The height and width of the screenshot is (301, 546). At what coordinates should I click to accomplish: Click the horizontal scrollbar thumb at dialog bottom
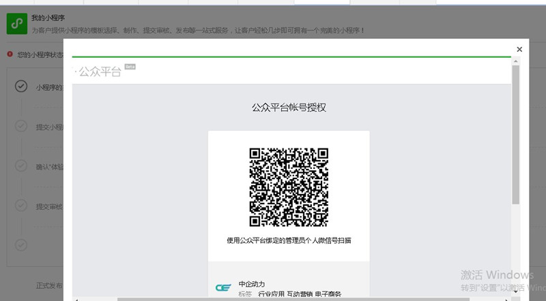293,299
